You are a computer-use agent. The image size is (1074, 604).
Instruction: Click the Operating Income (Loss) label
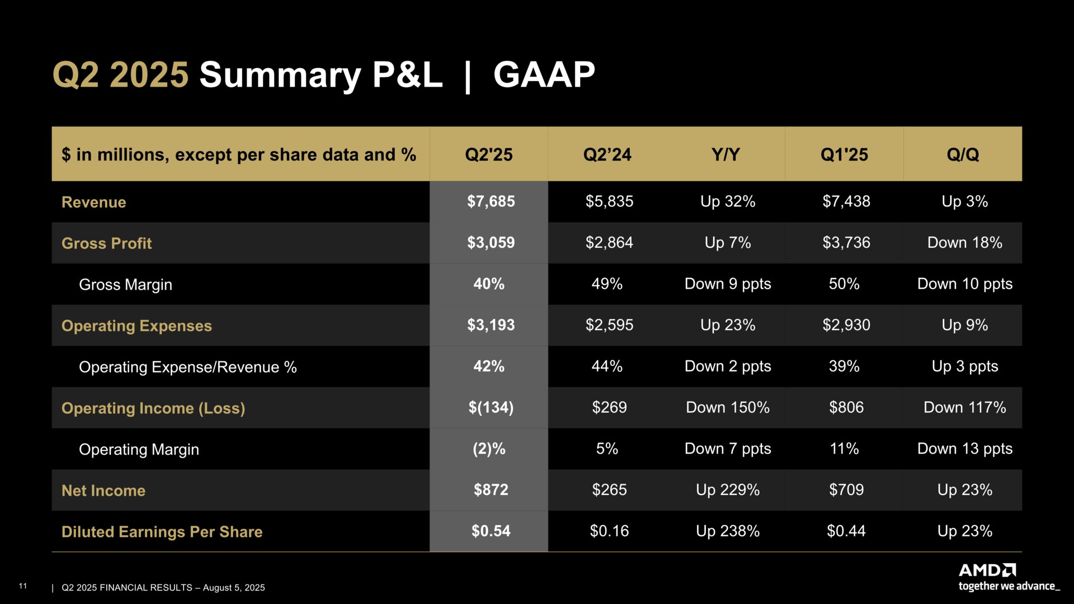pos(153,408)
